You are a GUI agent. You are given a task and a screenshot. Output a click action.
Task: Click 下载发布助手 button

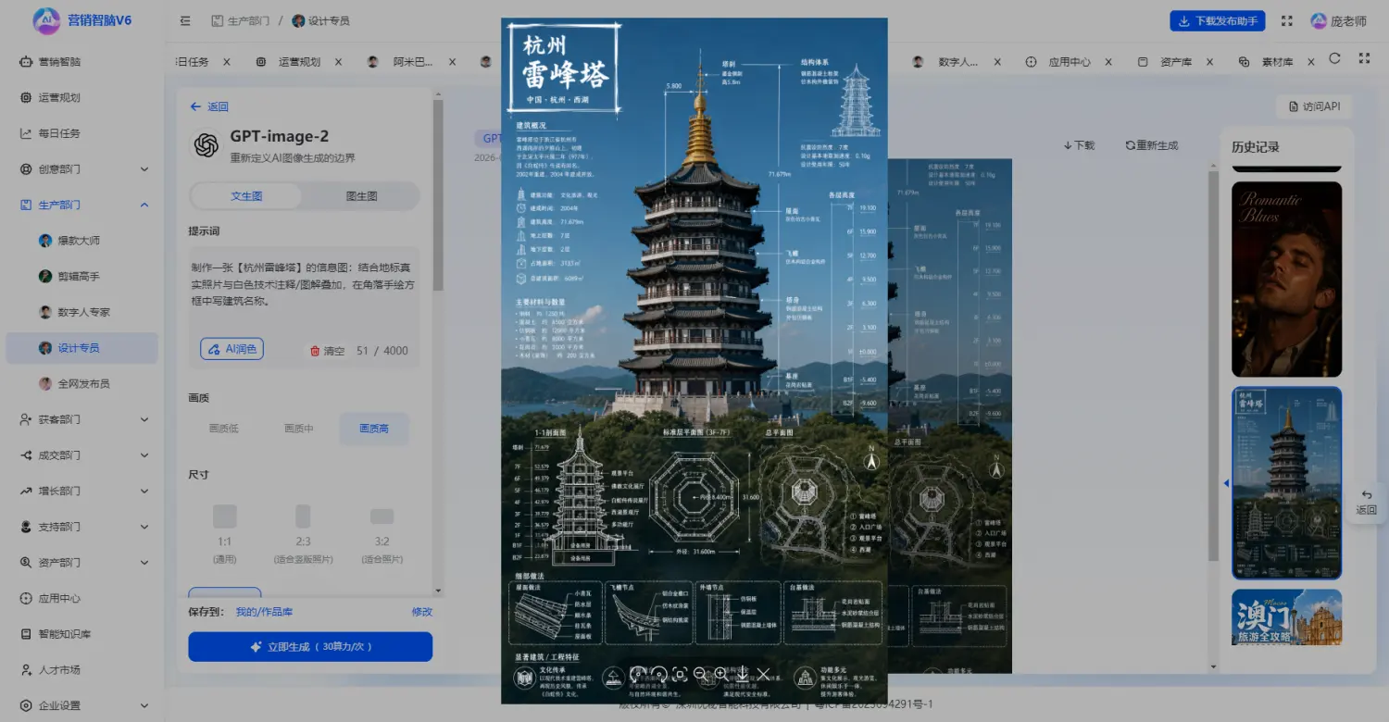(x=1218, y=20)
